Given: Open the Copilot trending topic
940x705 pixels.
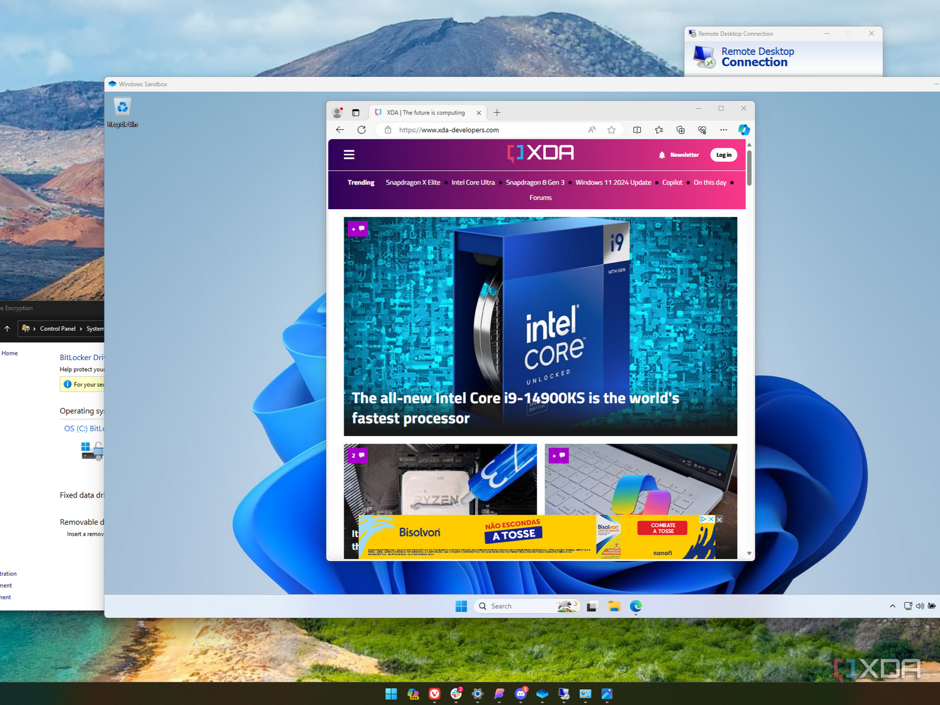Looking at the screenshot, I should 672,183.
